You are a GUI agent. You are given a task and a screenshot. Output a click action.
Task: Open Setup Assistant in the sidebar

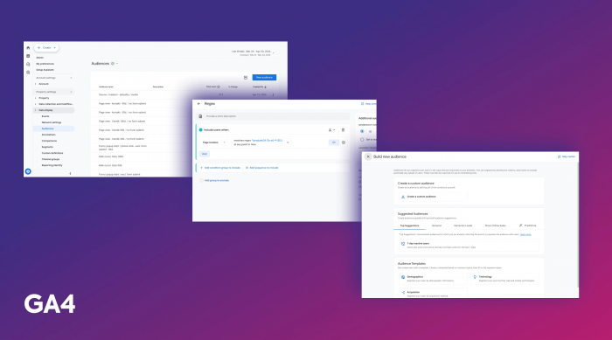45,70
